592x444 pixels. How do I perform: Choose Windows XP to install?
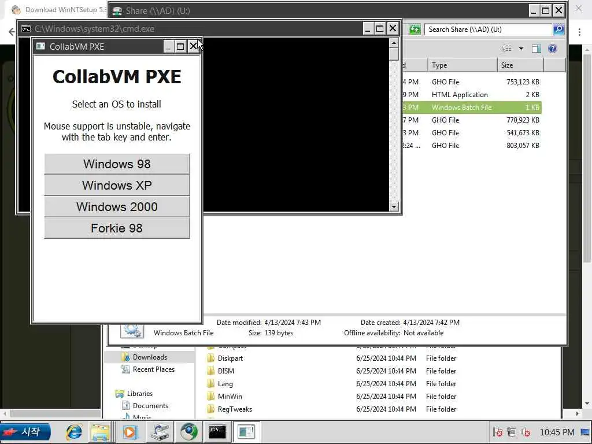point(117,186)
